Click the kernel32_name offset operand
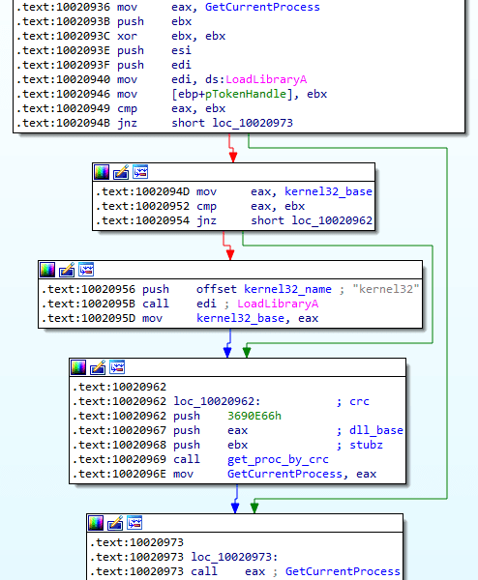The image size is (478, 580). click(287, 289)
